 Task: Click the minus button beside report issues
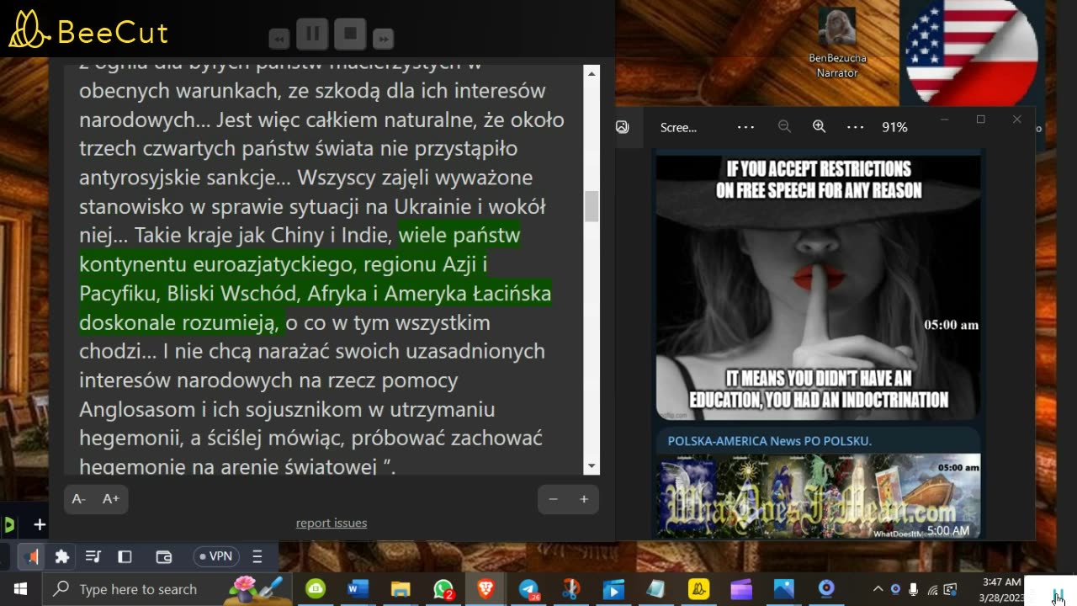[553, 499]
